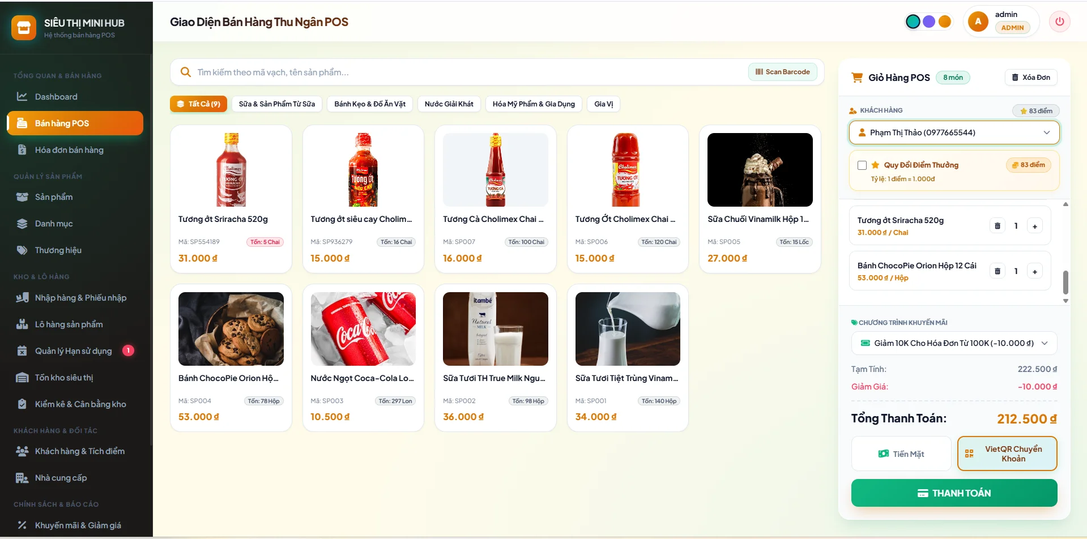Increase Tương ớt Sriracha quantity with plus

pyautogui.click(x=1034, y=226)
